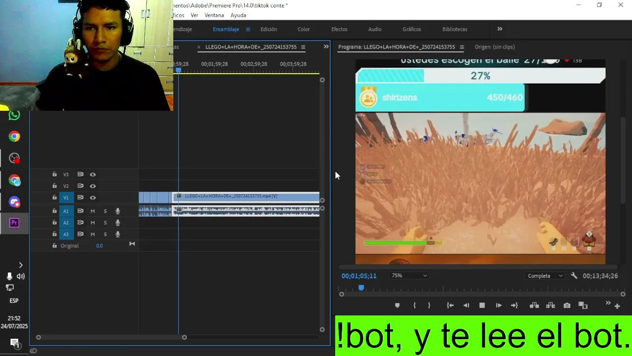Toggle sync lock on track V1
This screenshot has width=632, height=356.
tap(80, 198)
